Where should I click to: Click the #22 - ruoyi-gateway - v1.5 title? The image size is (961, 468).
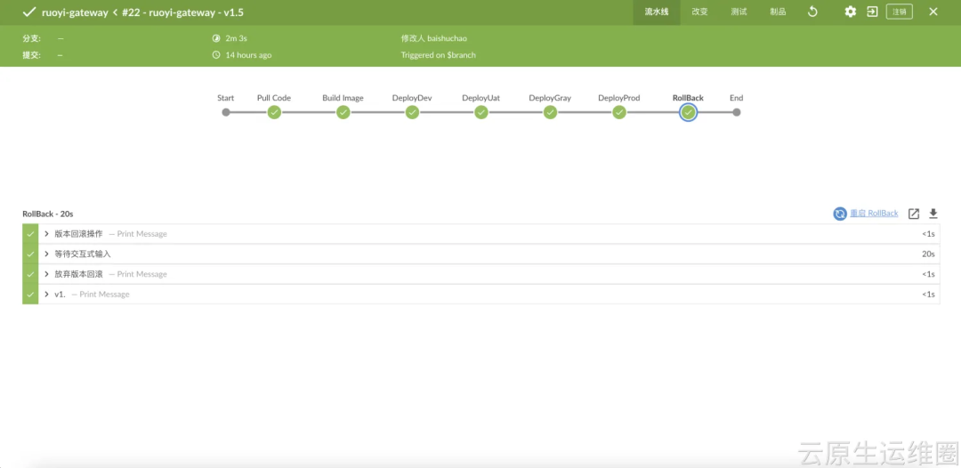tap(182, 12)
